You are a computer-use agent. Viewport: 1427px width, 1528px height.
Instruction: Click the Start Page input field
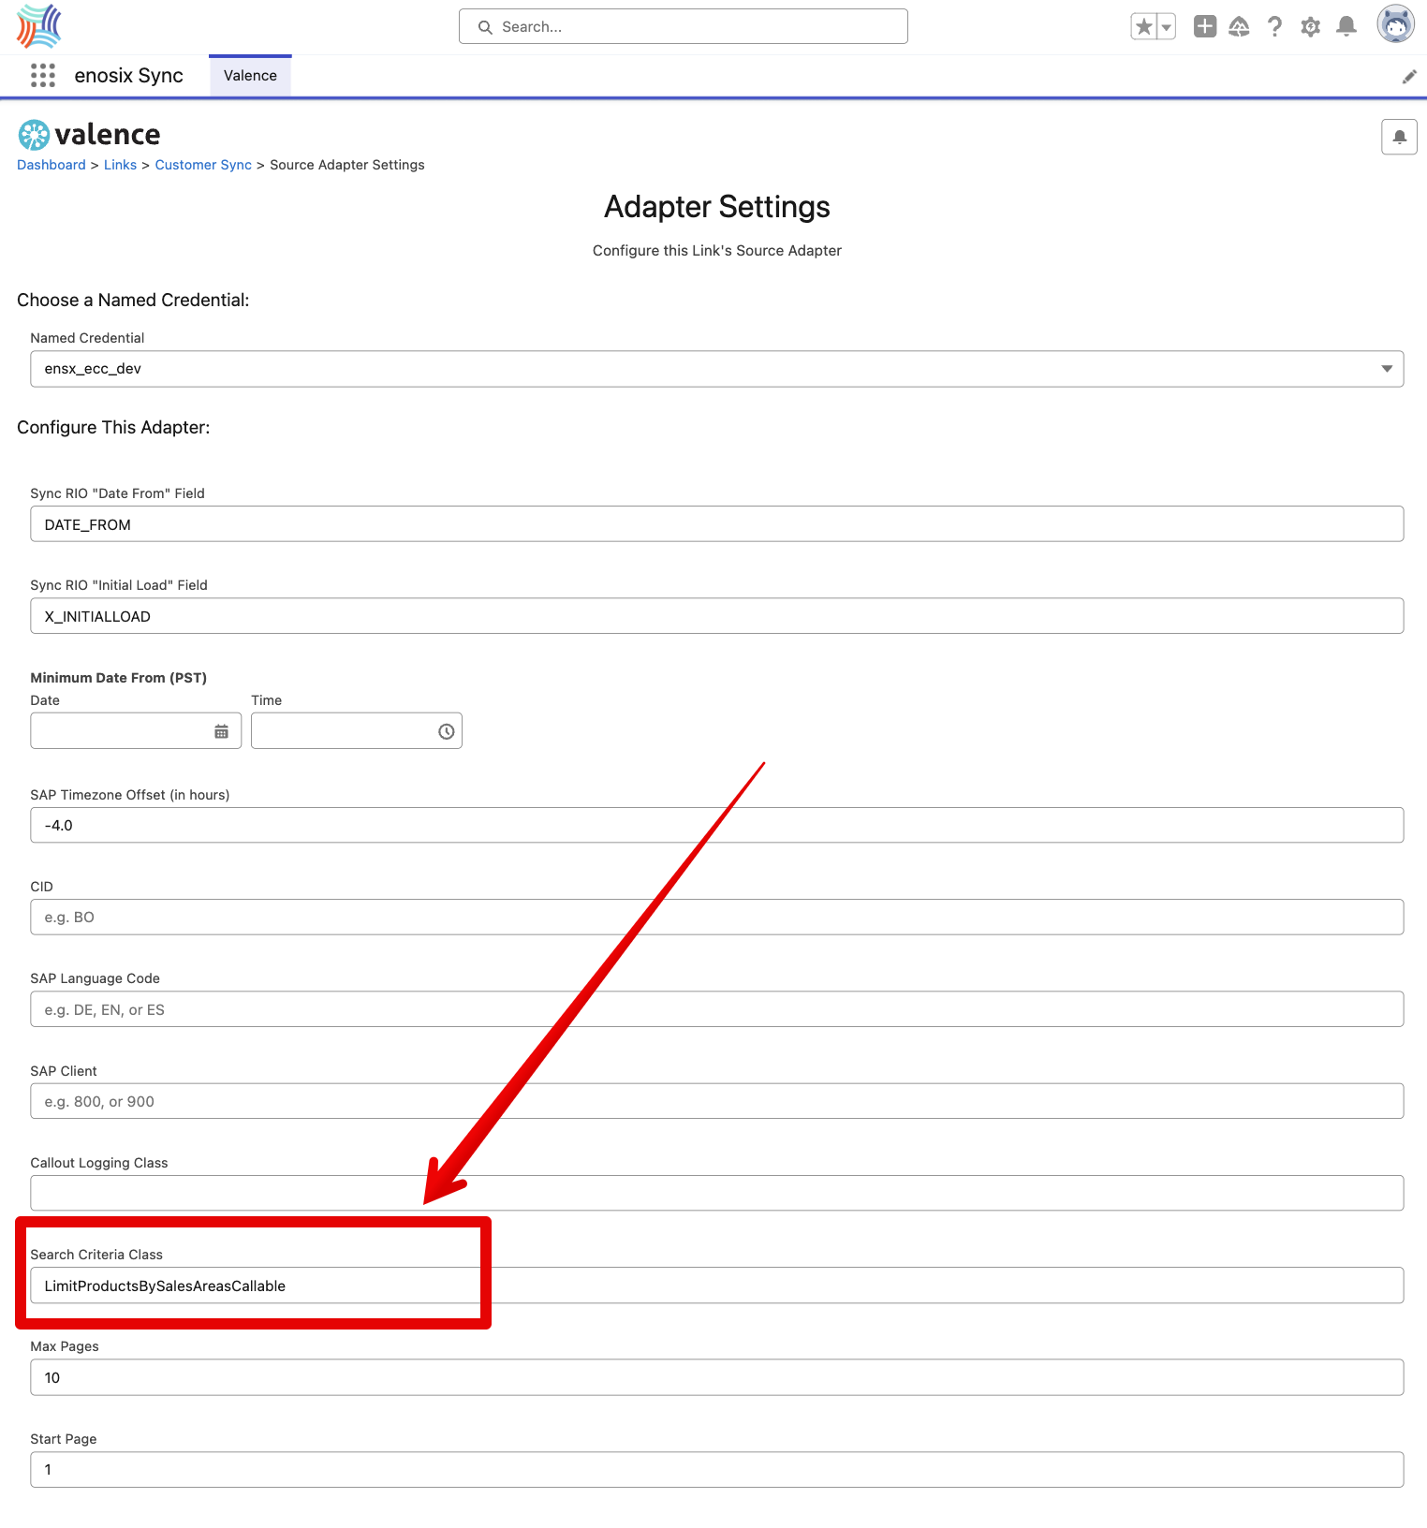point(717,1470)
